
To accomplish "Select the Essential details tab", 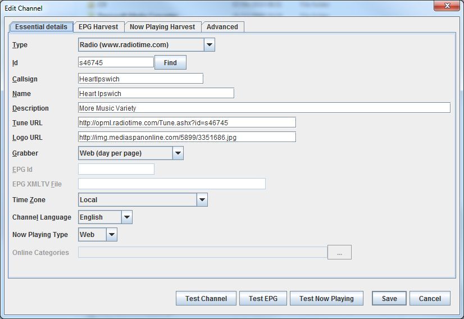I will pyautogui.click(x=41, y=27).
